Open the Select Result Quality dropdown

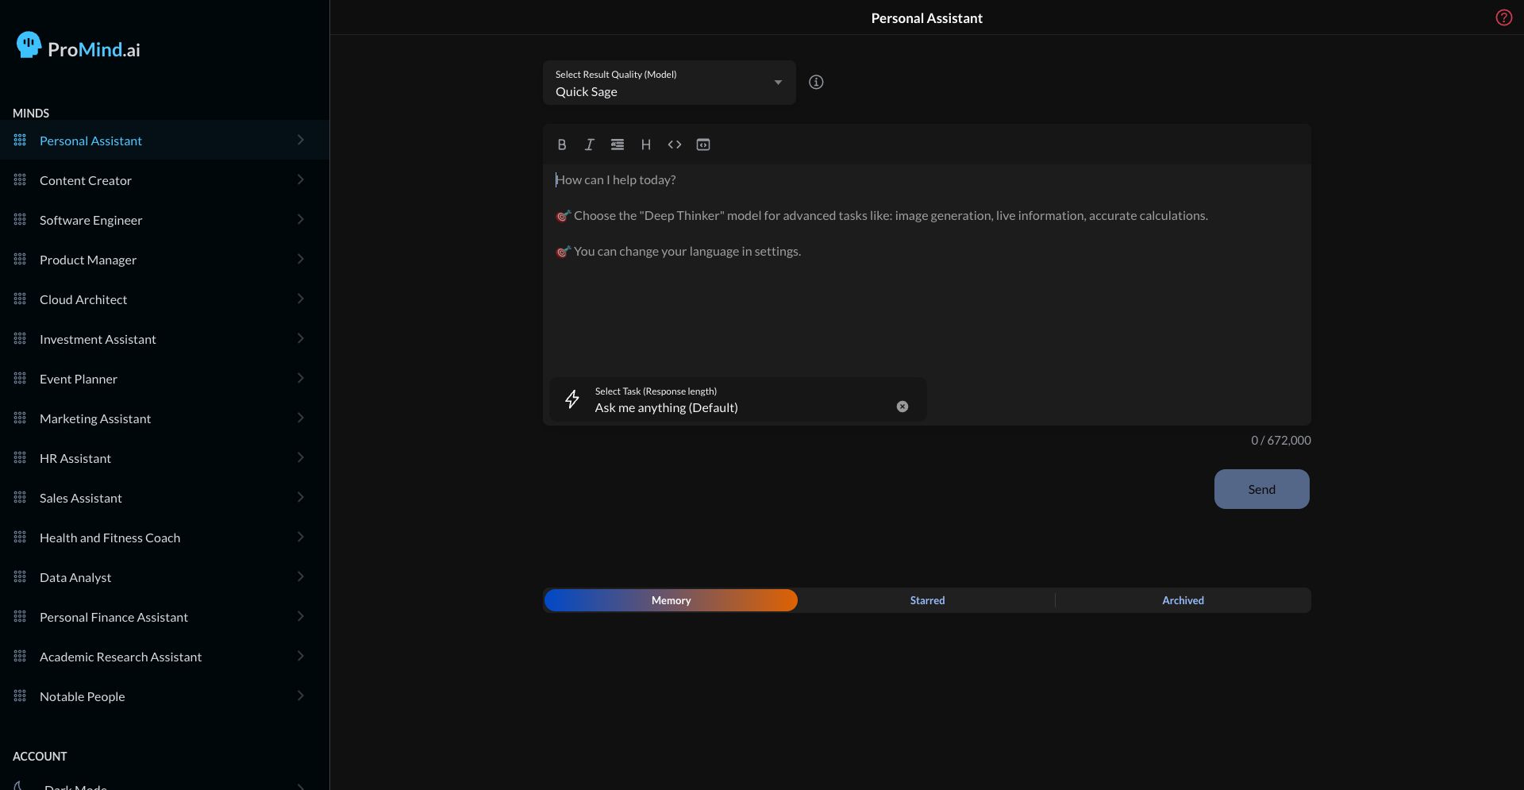point(668,83)
